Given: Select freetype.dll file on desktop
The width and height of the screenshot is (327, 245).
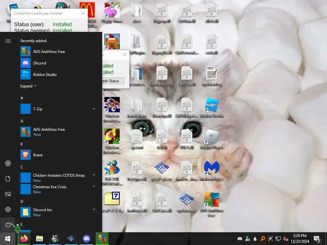Looking at the screenshot, I should pos(137,171).
